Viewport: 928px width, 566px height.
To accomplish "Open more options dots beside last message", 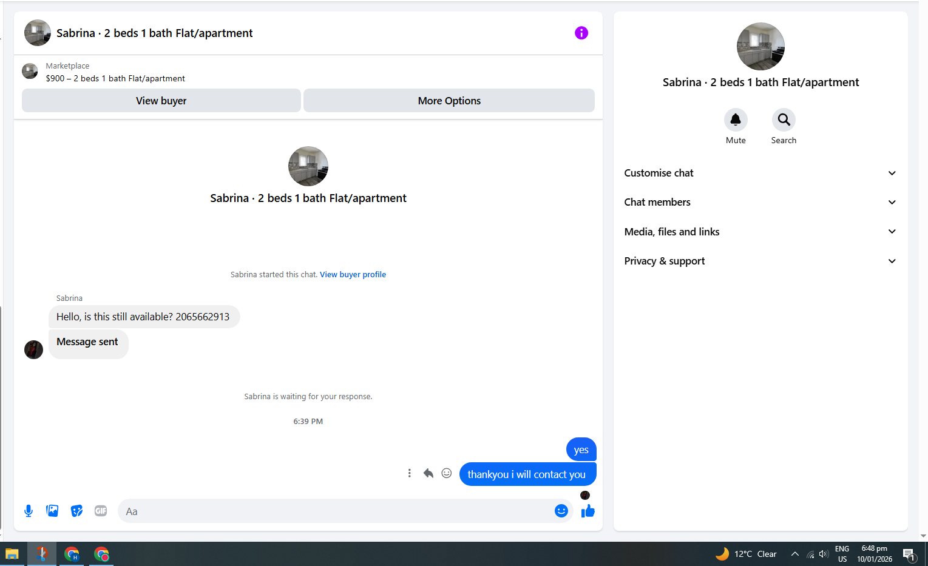I will tap(410, 473).
